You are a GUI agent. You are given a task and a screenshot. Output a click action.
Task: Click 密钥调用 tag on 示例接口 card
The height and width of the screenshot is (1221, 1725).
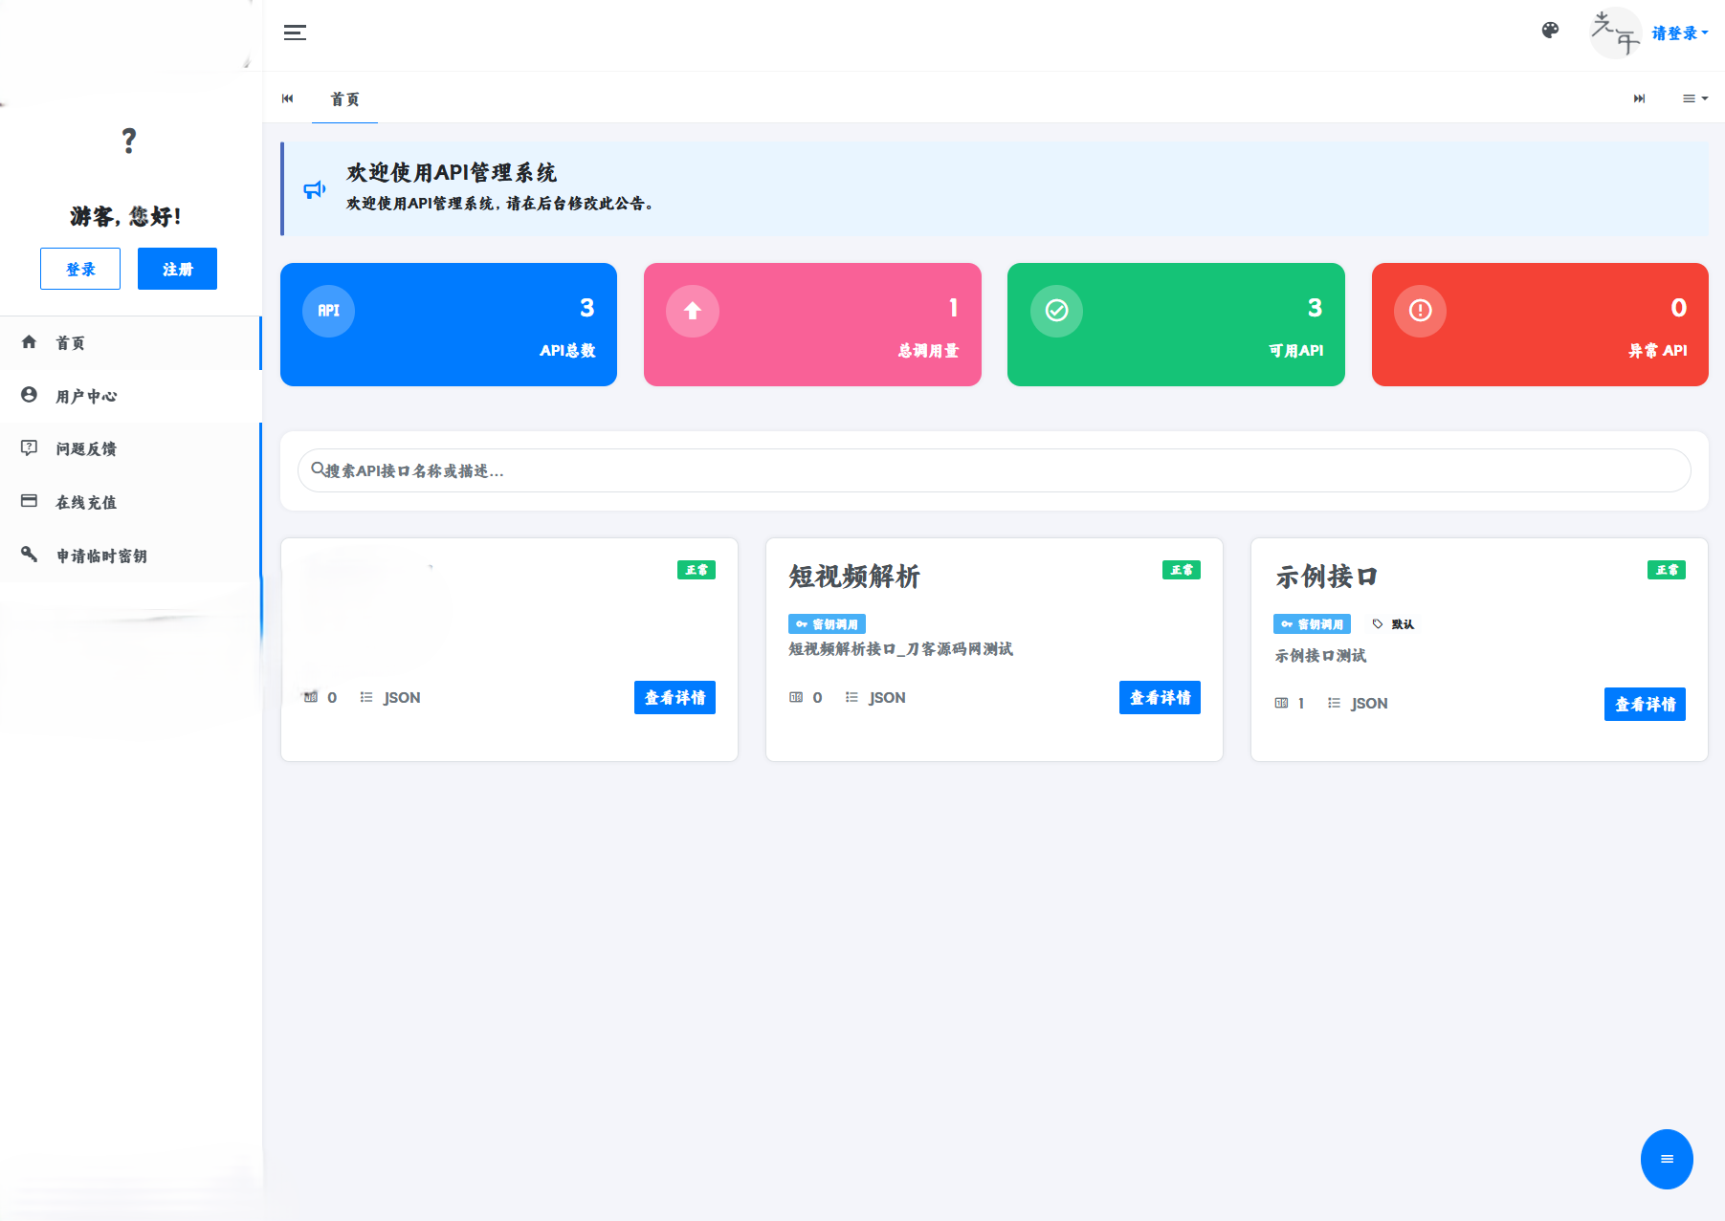pos(1312,624)
